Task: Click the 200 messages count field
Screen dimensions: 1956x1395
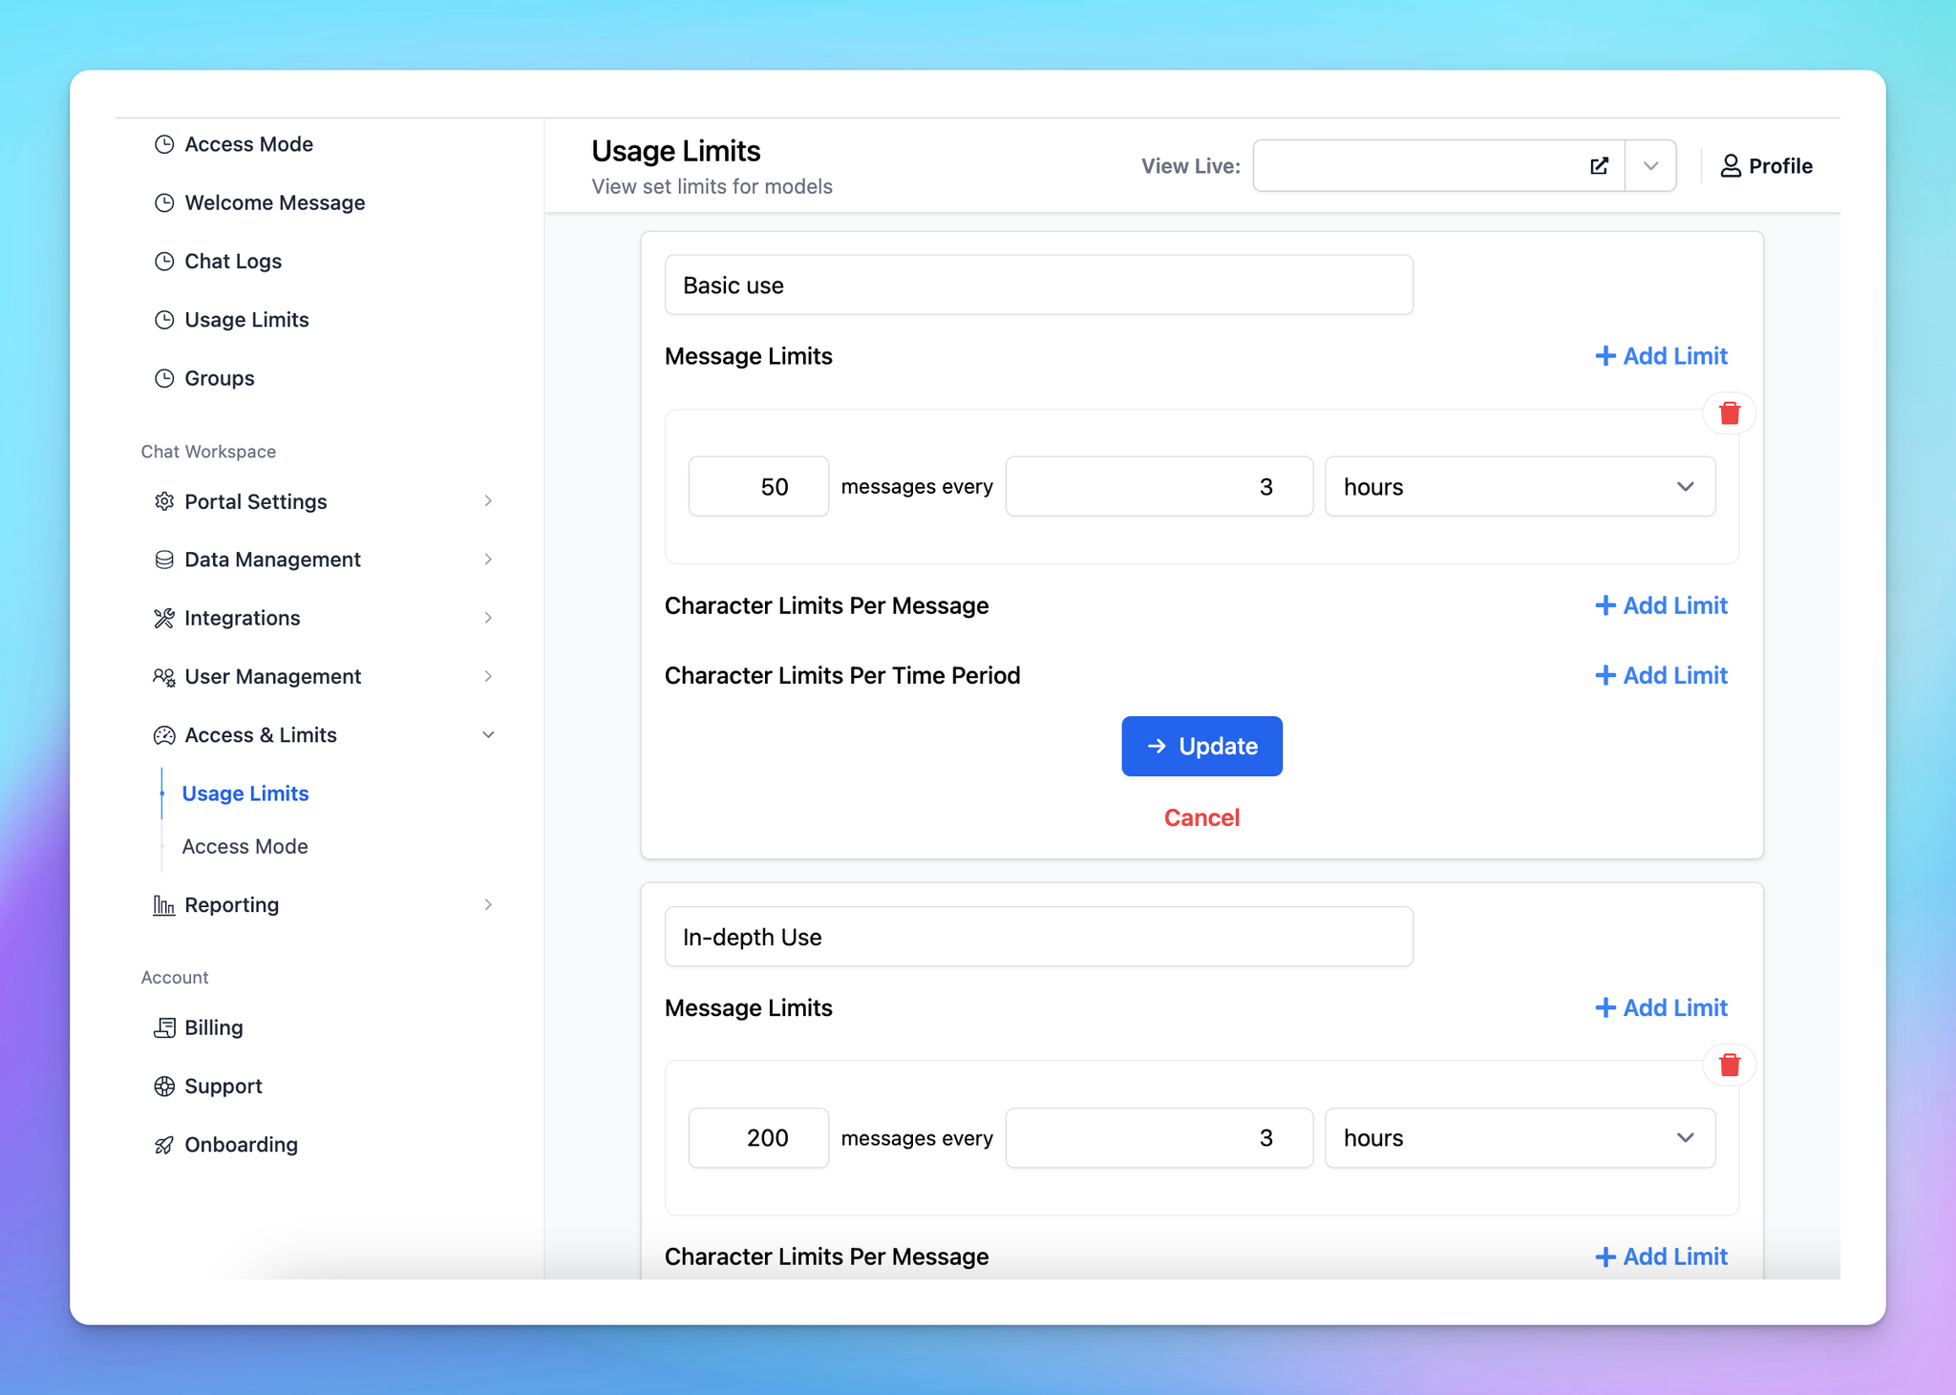Action: 758,1138
